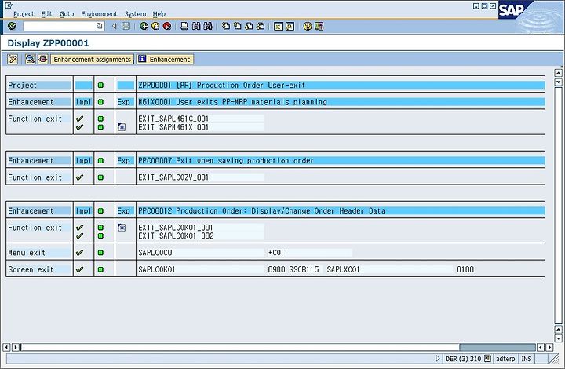Image resolution: width=565 pixels, height=369 pixels.
Task: Go to Previous Page icon
Action: point(237,26)
